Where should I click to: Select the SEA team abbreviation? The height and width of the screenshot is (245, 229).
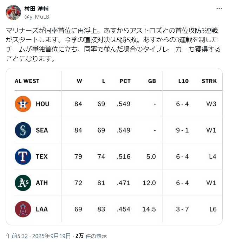pos(42,130)
